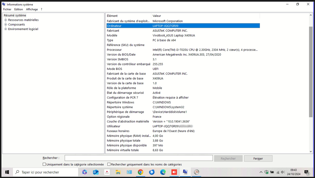Open the Affichage menu
Image resolution: width=315 pixels, height=178 pixels.
point(32,9)
